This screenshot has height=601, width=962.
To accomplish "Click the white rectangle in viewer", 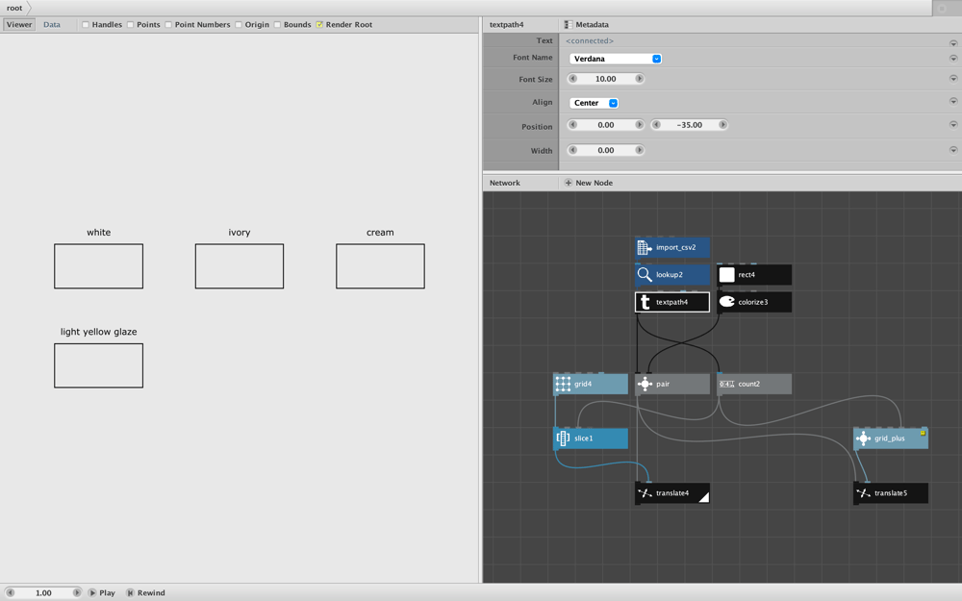I will [99, 266].
